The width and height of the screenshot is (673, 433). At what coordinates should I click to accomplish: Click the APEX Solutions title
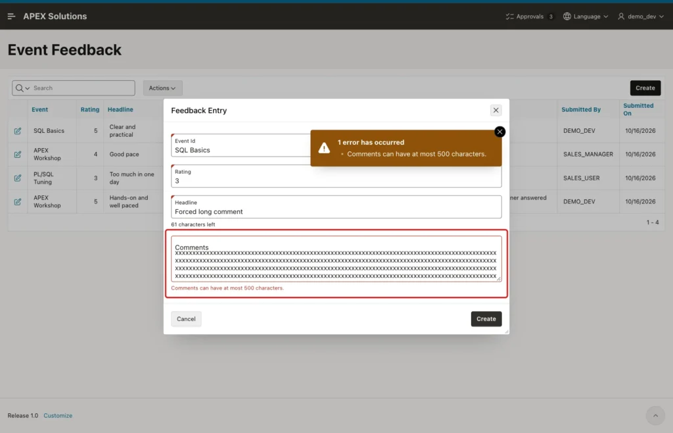point(55,16)
